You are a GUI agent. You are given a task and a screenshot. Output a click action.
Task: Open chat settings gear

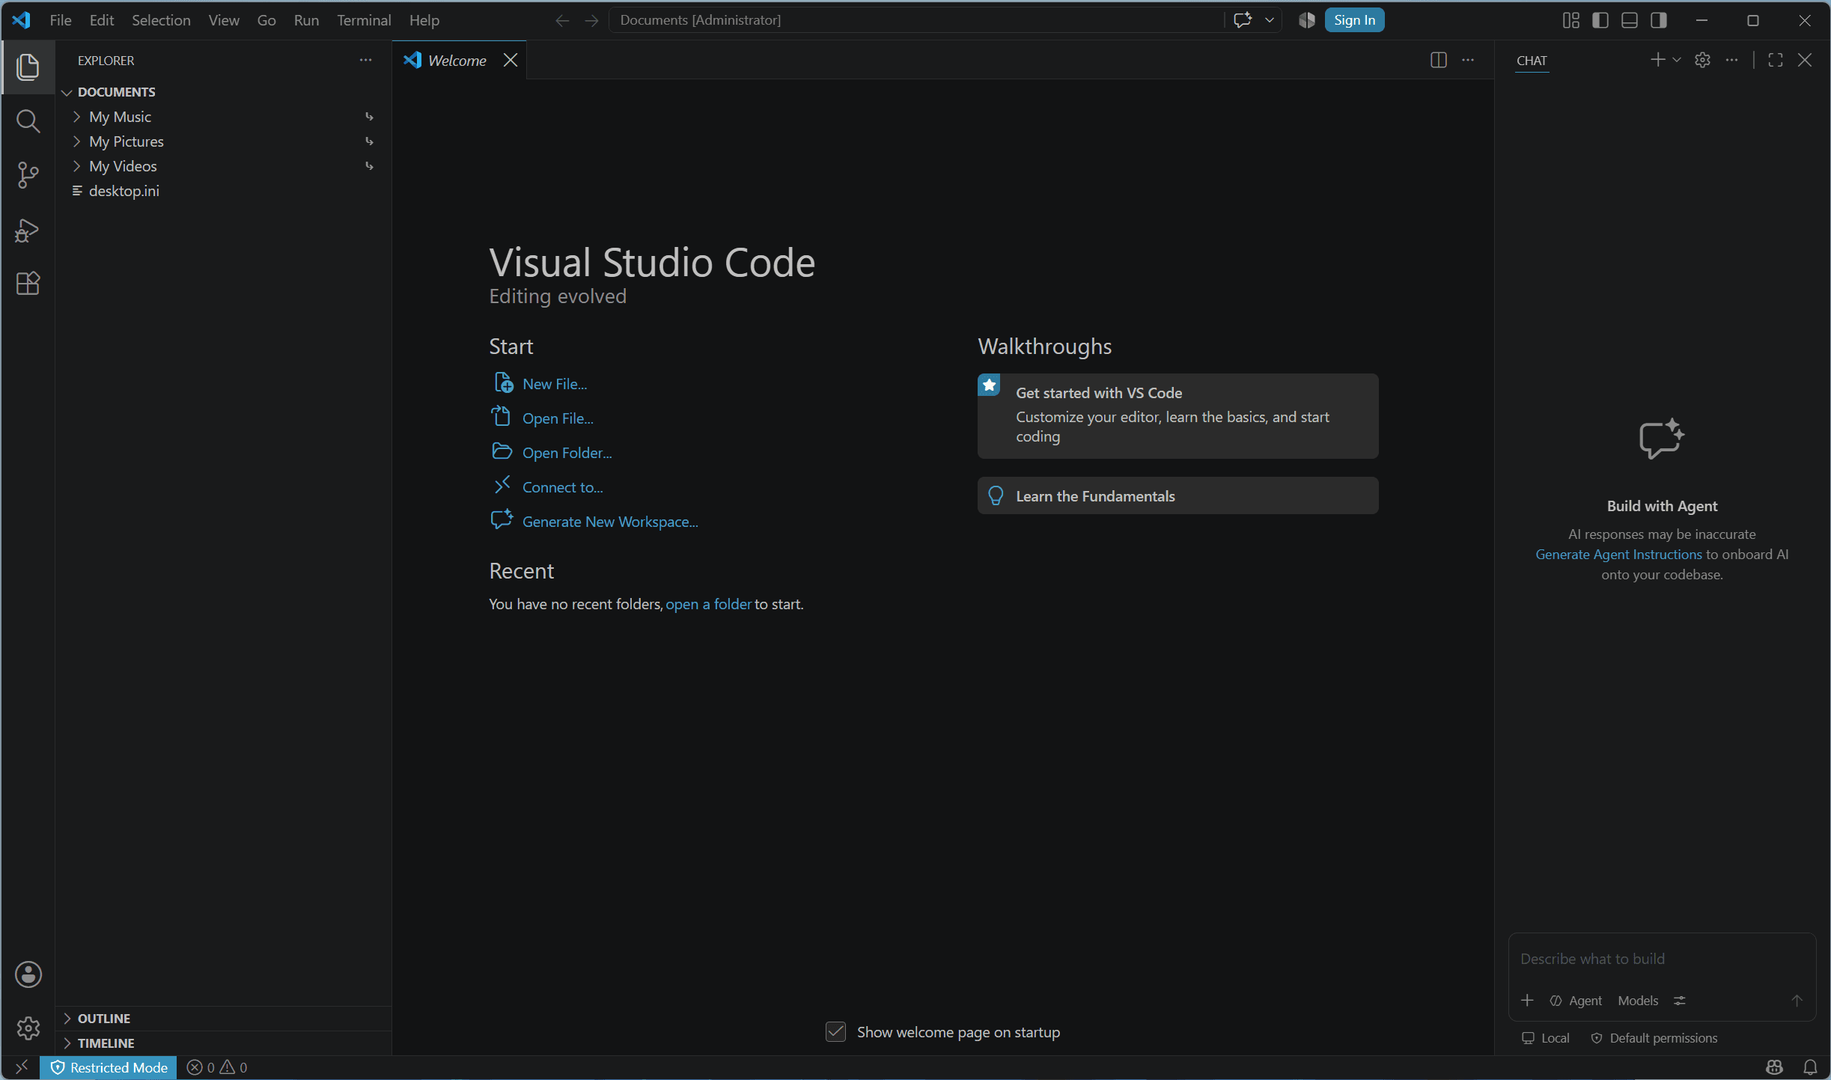click(x=1702, y=60)
